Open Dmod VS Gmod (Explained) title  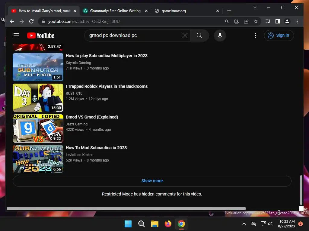[92, 117]
